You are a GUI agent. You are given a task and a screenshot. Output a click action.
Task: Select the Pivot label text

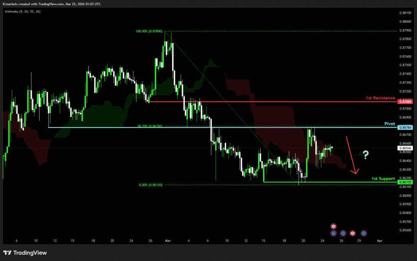390,123
